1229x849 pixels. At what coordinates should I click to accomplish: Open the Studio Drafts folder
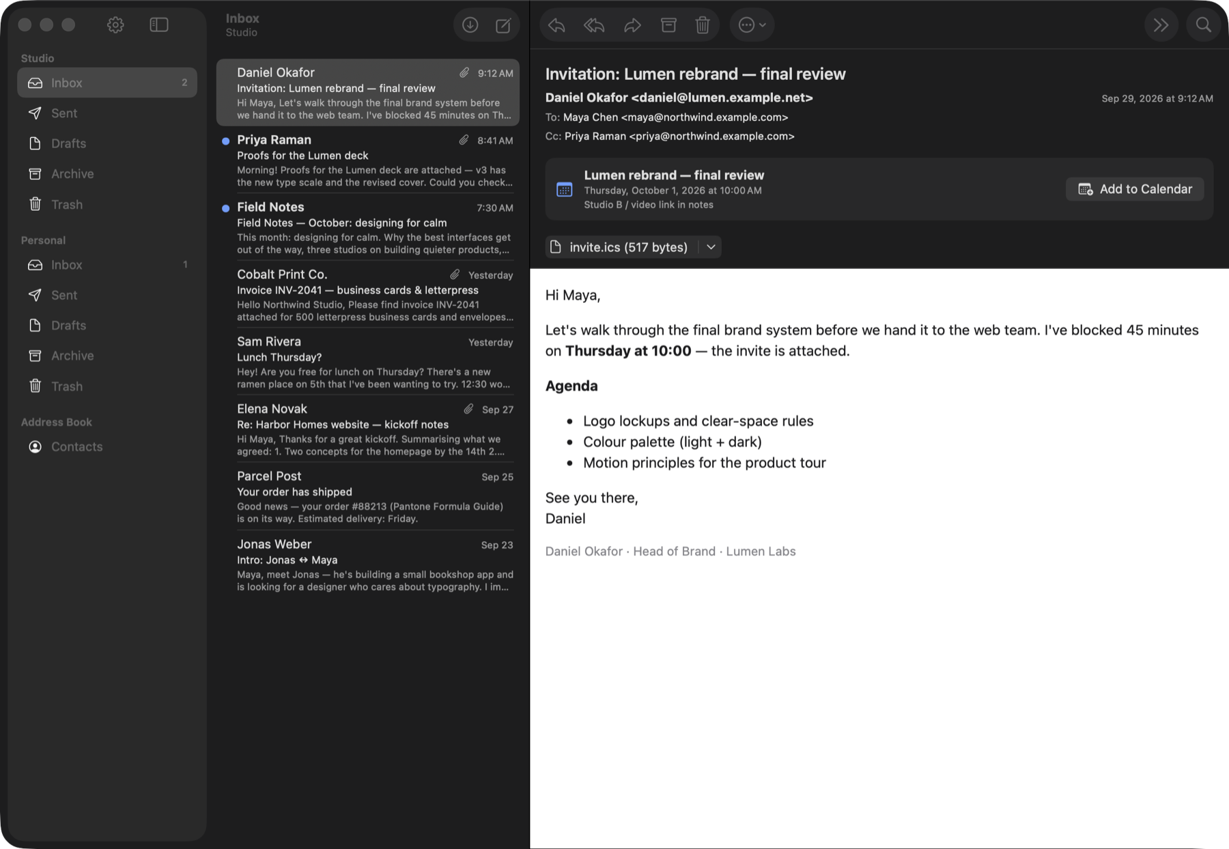click(x=107, y=143)
